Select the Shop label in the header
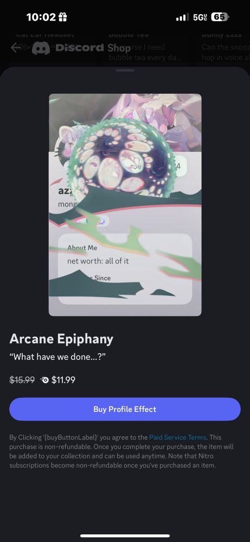The width and height of the screenshot is (250, 542). 119,48
